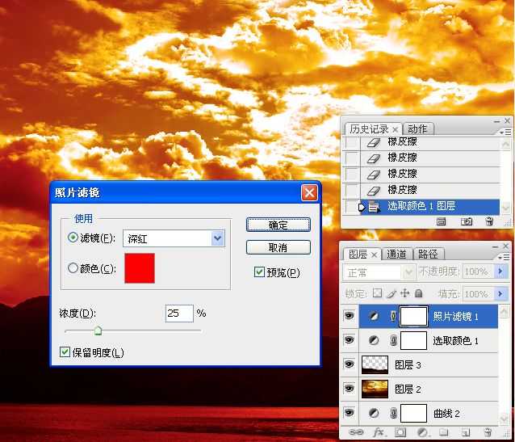Screen dimensions: 515x442
Task: Click the 不透明度 100% field
Action: click(x=477, y=272)
